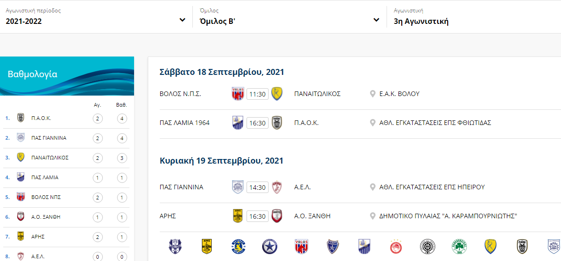The height and width of the screenshot is (261, 561).
Task: Click Α.Ο. ΞΑΝΘΗ row in standings
Action: tap(67, 217)
